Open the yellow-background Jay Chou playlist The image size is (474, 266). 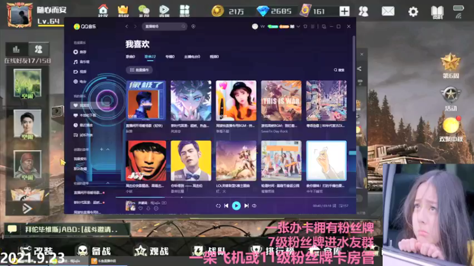(x=191, y=161)
